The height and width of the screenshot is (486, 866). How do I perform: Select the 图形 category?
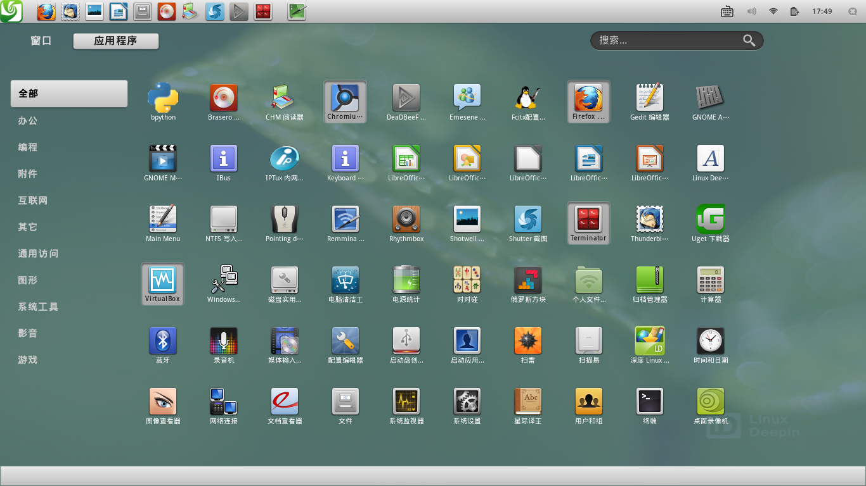[28, 280]
